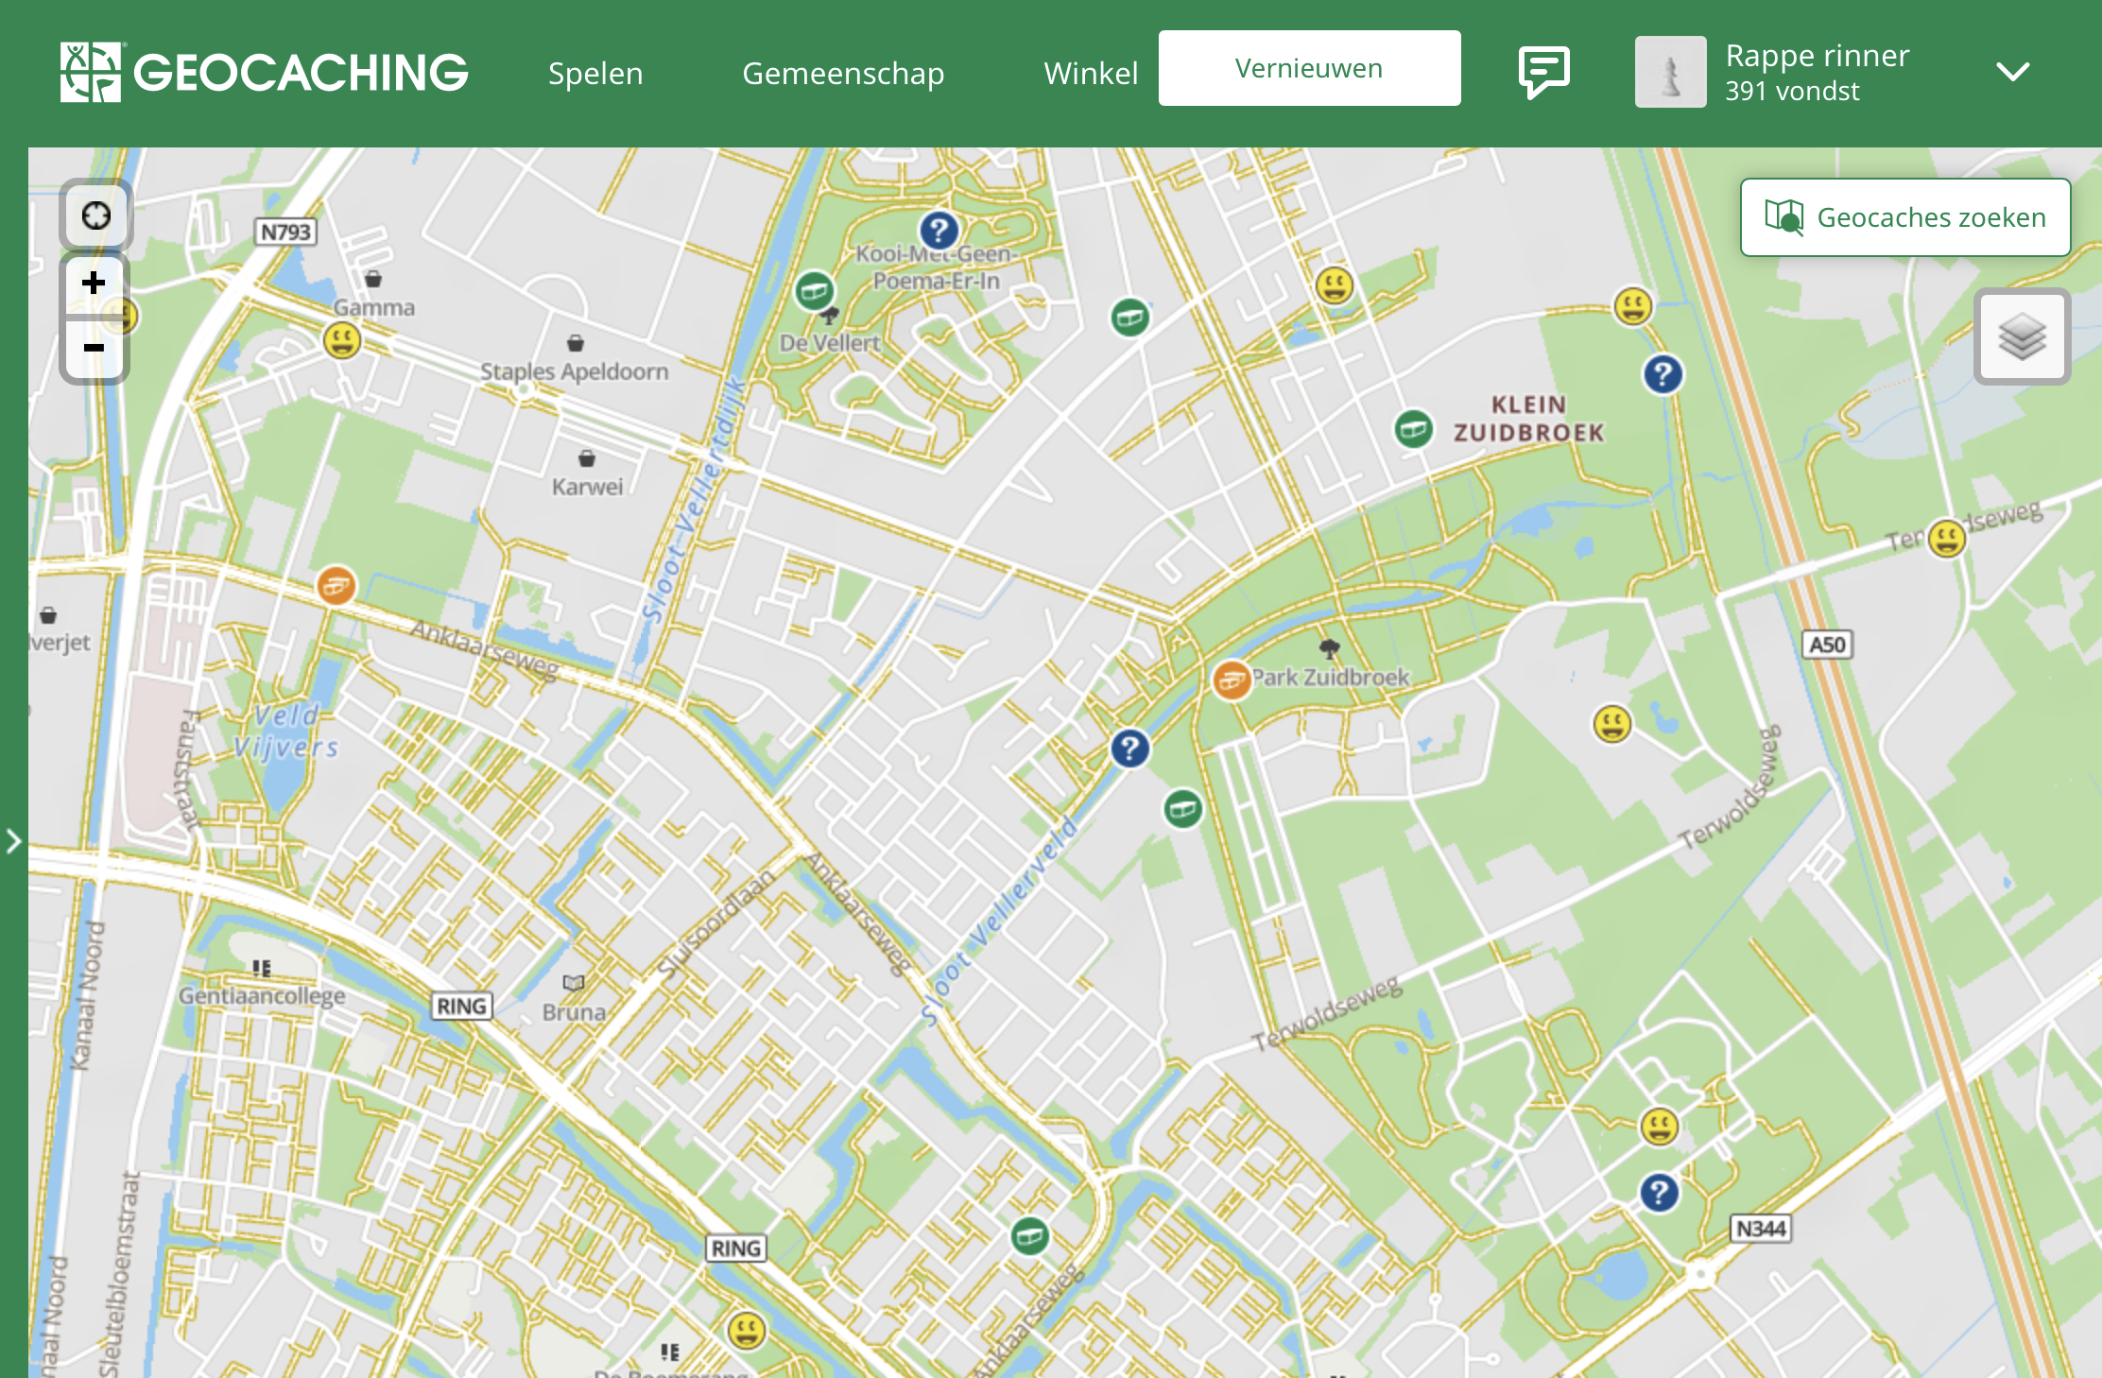Click the Veld Vijvers label
The height and width of the screenshot is (1378, 2102).
tap(286, 732)
